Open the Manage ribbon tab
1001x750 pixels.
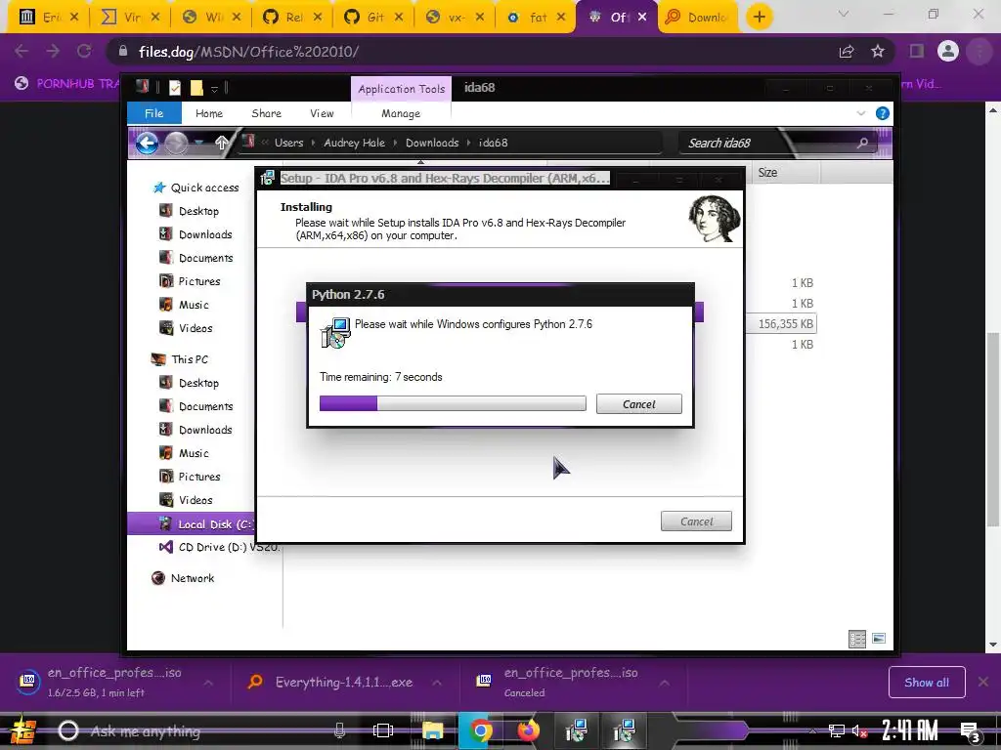pyautogui.click(x=401, y=113)
